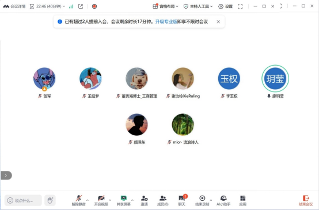319x210 pixels.
Task: Expand the grid layout dropdown
Action: (x=165, y=6)
